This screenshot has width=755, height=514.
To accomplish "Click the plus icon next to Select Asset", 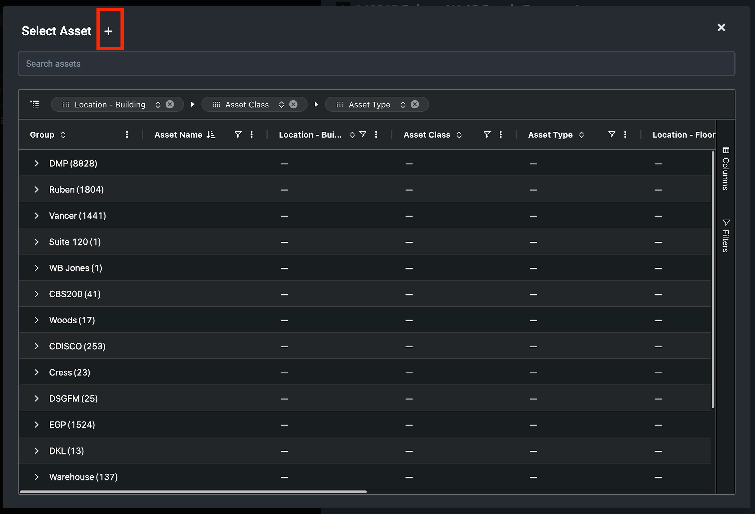I will pyautogui.click(x=108, y=31).
